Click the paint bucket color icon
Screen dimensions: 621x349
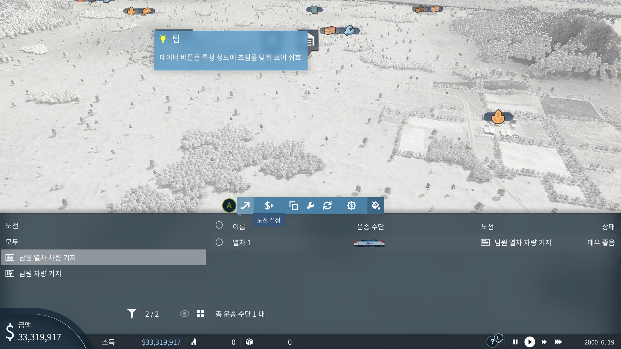(376, 206)
